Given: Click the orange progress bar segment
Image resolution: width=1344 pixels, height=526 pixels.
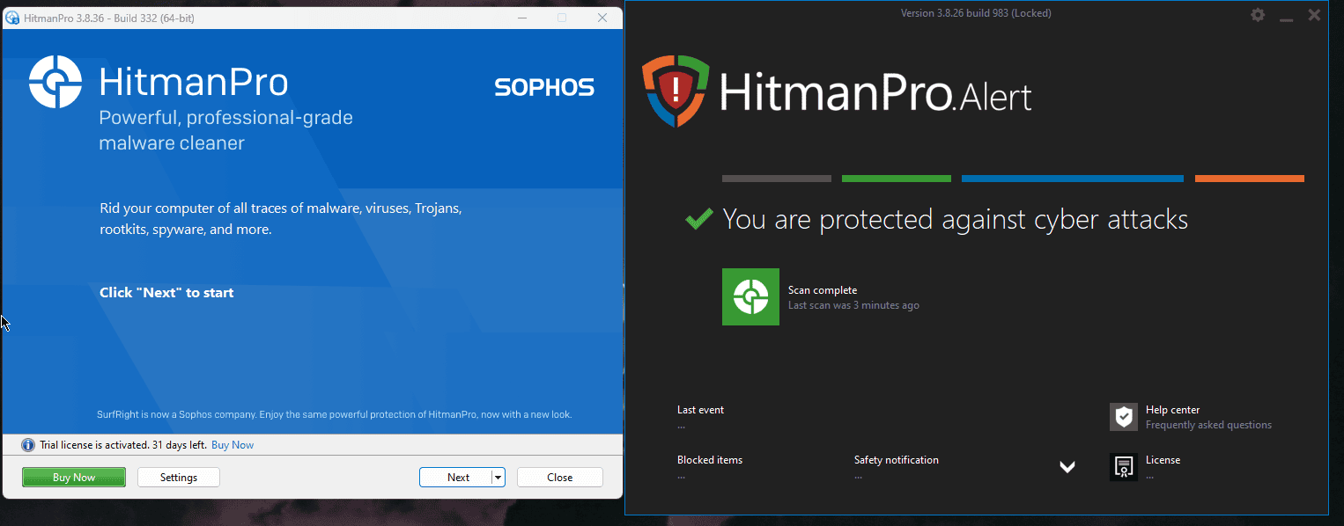Looking at the screenshot, I should click(x=1249, y=178).
